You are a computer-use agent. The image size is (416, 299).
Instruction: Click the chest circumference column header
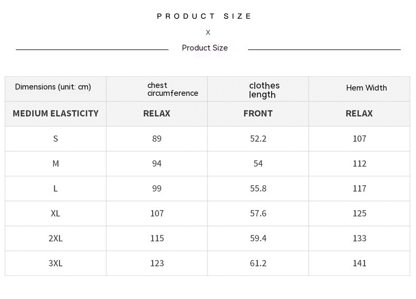point(157,89)
